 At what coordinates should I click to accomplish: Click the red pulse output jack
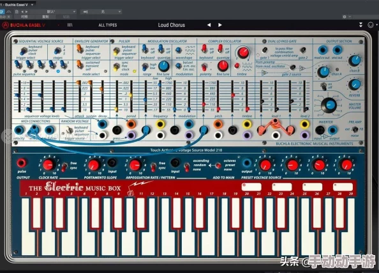coord(22,163)
